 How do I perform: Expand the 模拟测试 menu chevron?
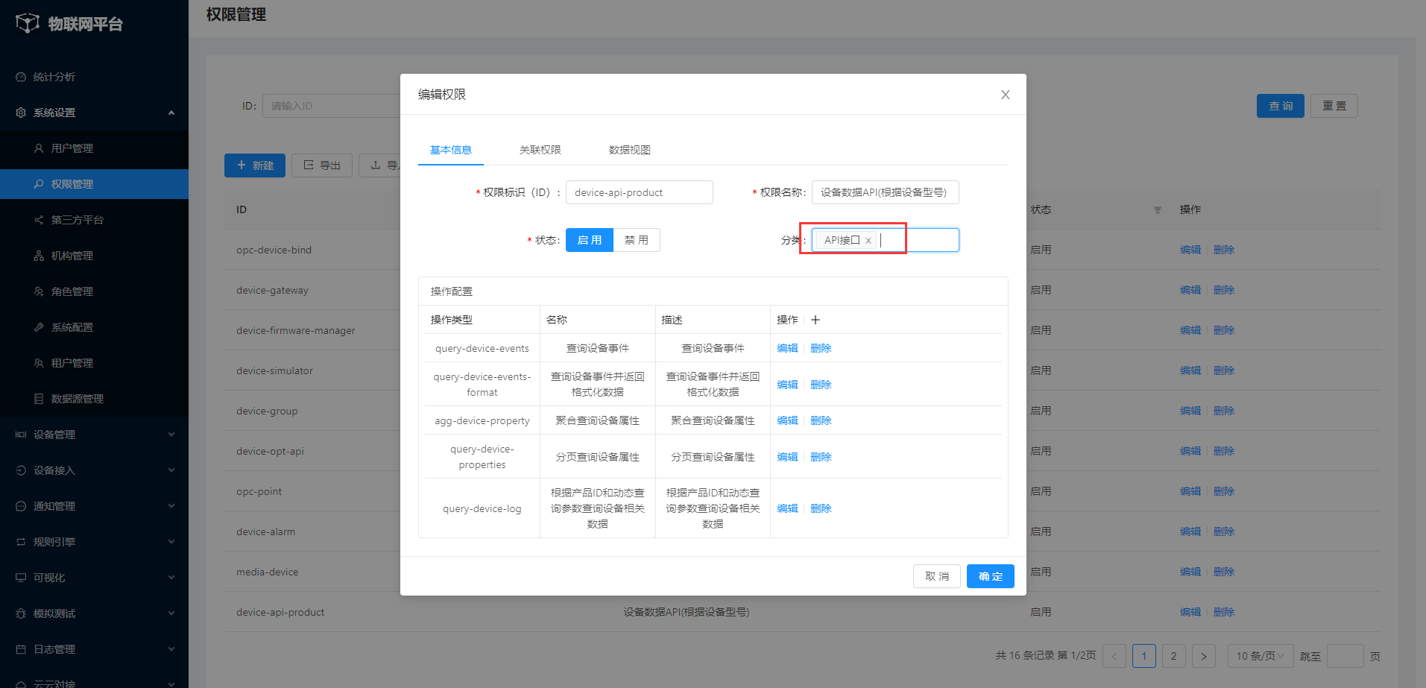171,613
